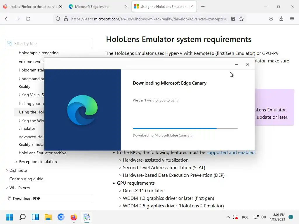Viewport: 299px width, 224px height.
Task: Open the volume speaker tray icon
Action: pyautogui.click(x=263, y=217)
